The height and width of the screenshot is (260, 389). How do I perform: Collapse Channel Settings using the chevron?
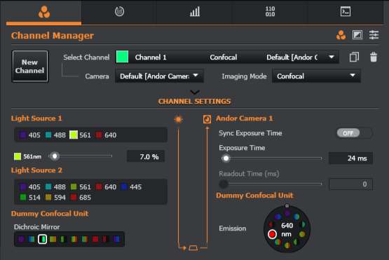click(195, 93)
